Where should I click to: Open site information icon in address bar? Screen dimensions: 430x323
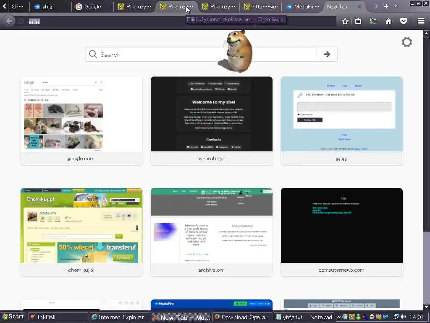pyautogui.click(x=21, y=21)
